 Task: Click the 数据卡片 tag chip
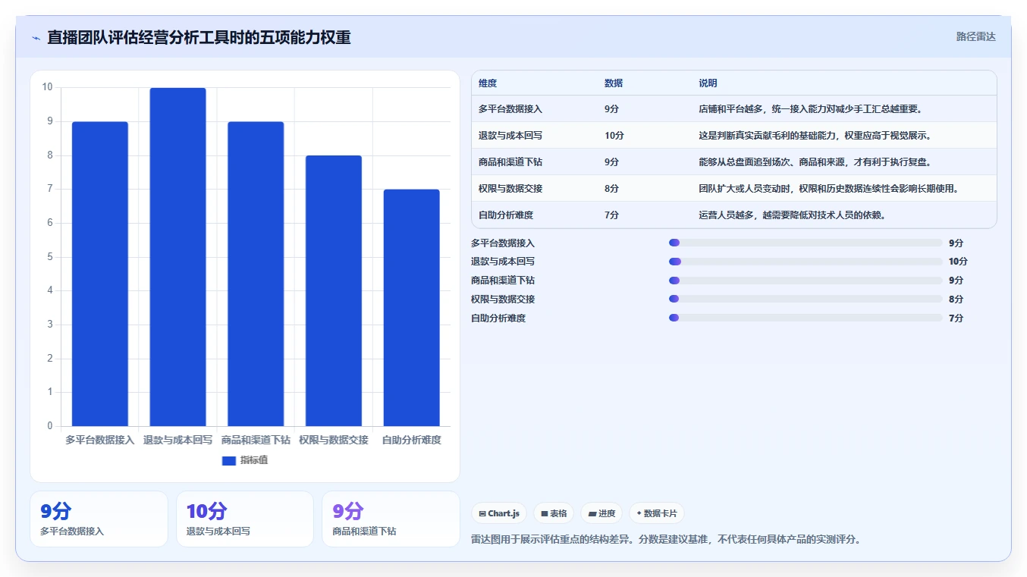[x=656, y=513]
